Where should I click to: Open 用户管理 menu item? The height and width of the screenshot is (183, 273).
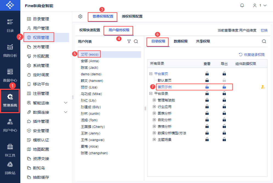click(x=38, y=28)
